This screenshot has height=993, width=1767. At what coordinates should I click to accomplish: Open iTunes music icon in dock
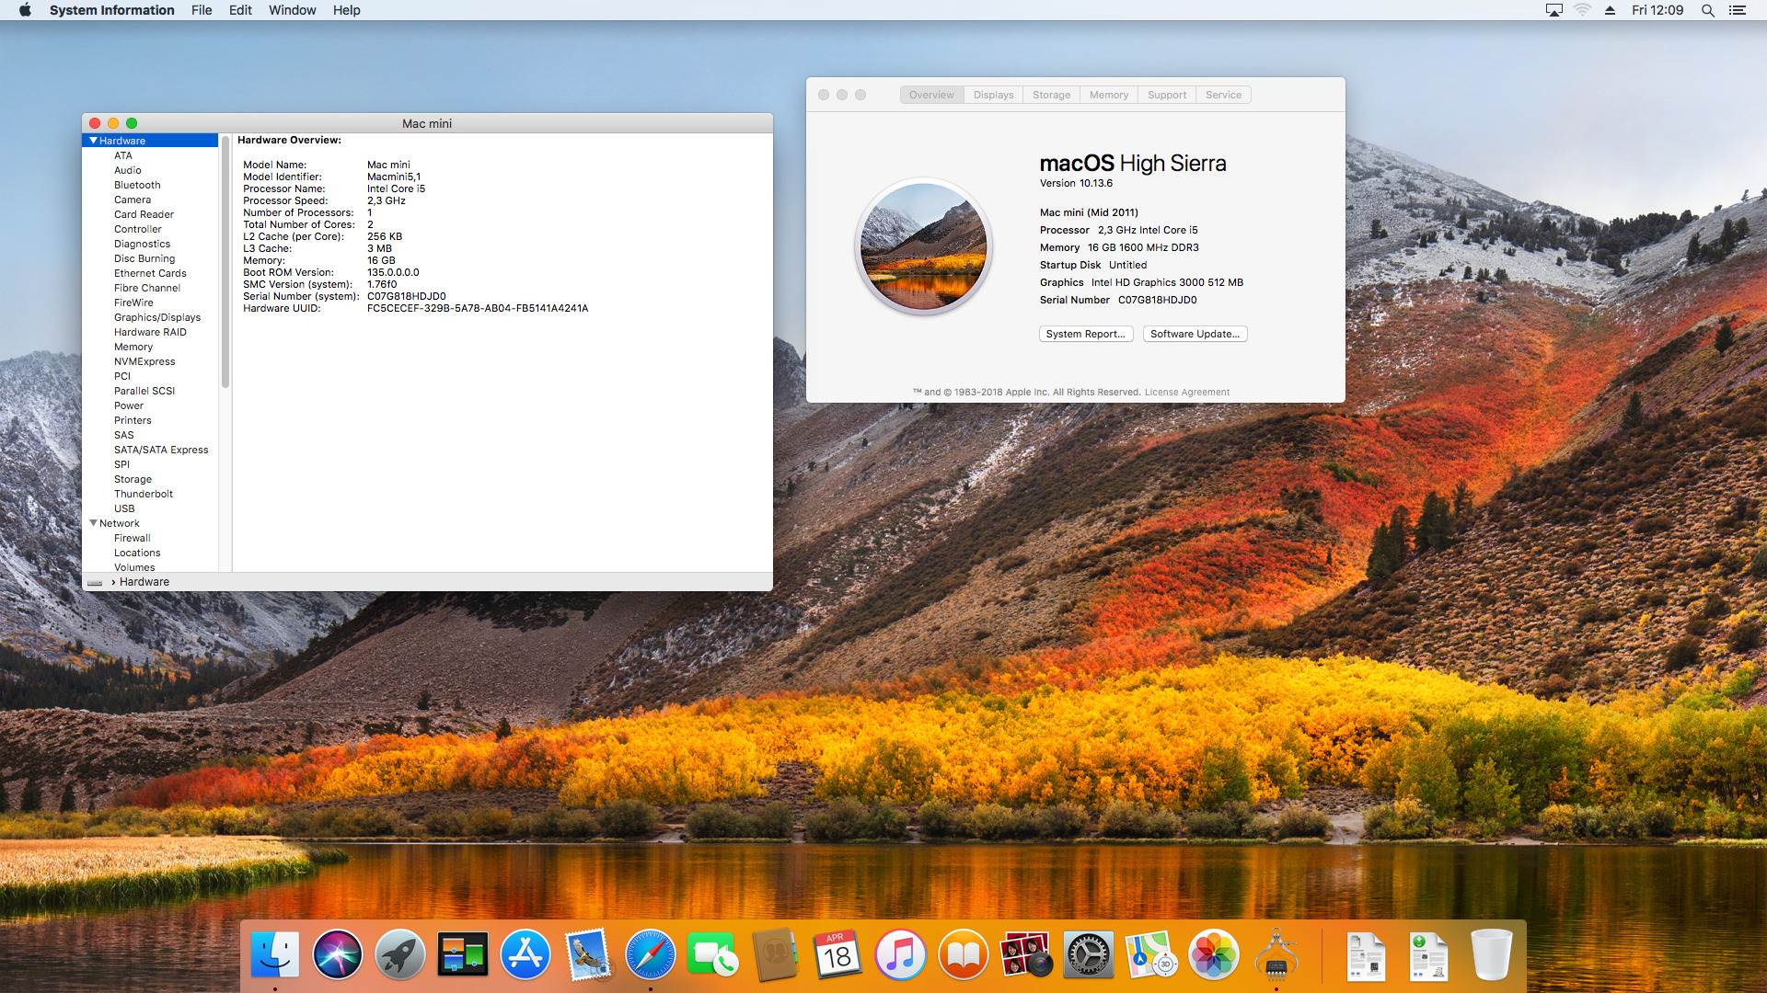tap(900, 954)
